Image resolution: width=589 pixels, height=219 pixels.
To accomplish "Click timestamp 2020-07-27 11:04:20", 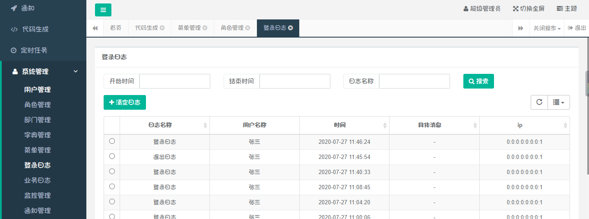I will (x=344, y=202).
